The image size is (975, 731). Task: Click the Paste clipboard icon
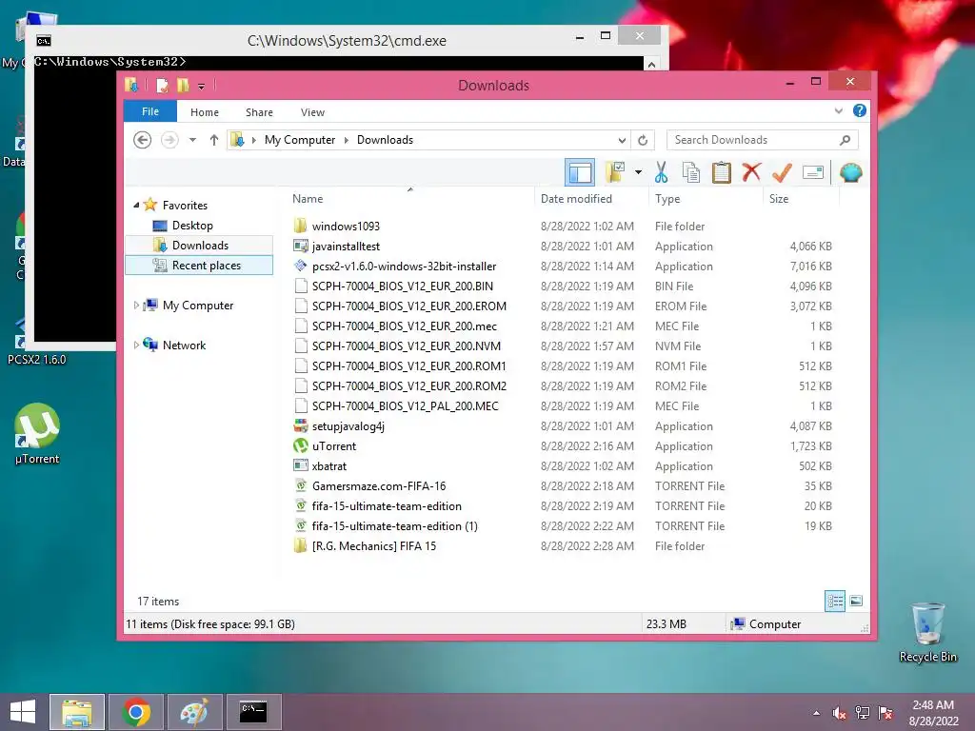722,172
